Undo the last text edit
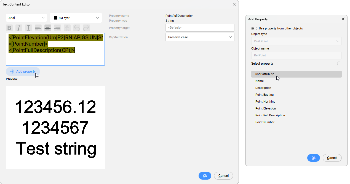This screenshot has width=350, height=184. (77, 28)
